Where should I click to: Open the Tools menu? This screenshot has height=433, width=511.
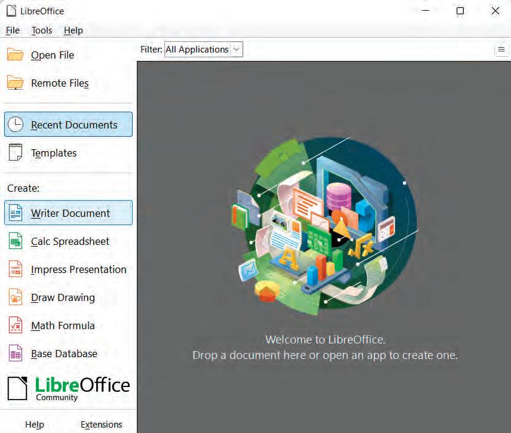click(42, 30)
